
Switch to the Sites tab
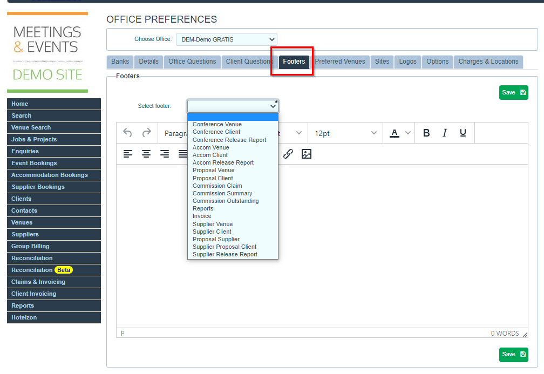382,62
